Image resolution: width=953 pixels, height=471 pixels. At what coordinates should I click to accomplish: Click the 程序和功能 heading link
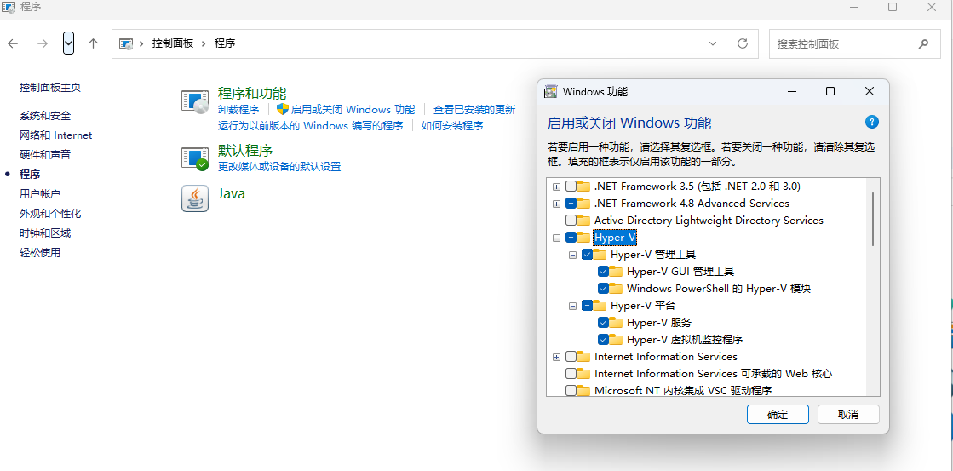(252, 93)
